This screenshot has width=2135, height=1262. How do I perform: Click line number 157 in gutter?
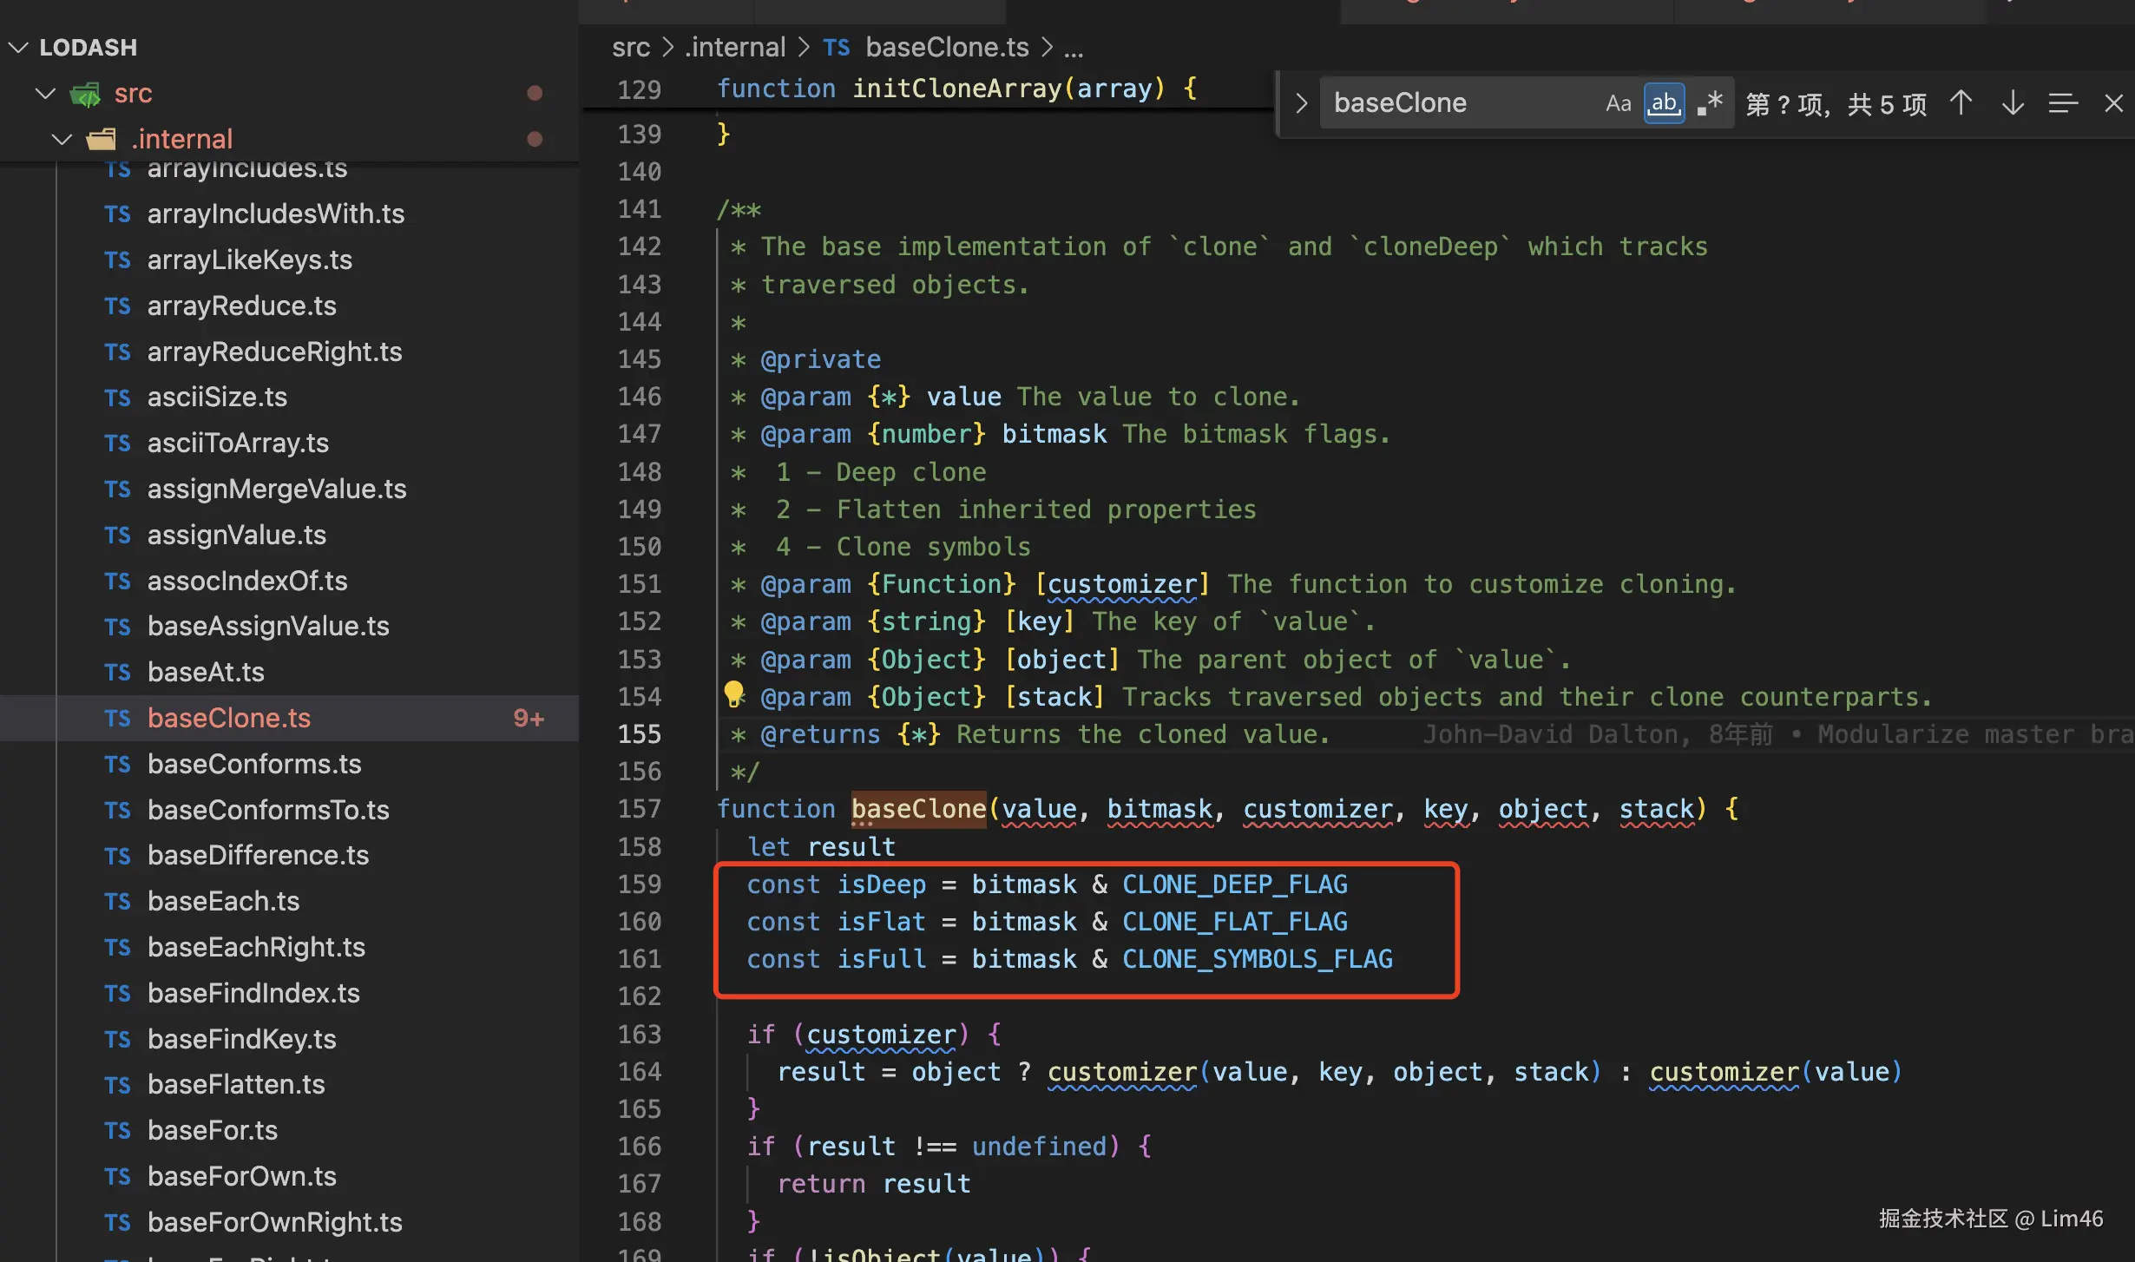(639, 809)
